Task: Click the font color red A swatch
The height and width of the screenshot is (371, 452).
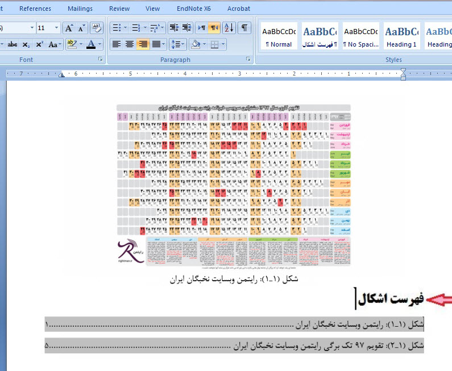Action: point(91,44)
